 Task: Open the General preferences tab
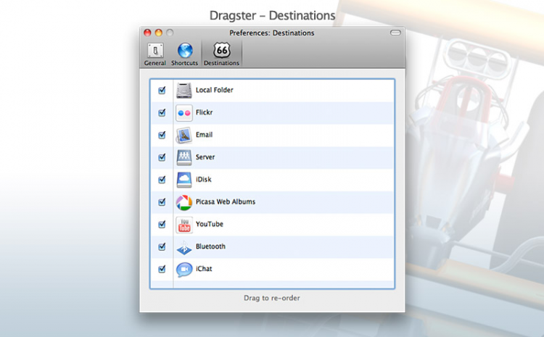tap(155, 54)
